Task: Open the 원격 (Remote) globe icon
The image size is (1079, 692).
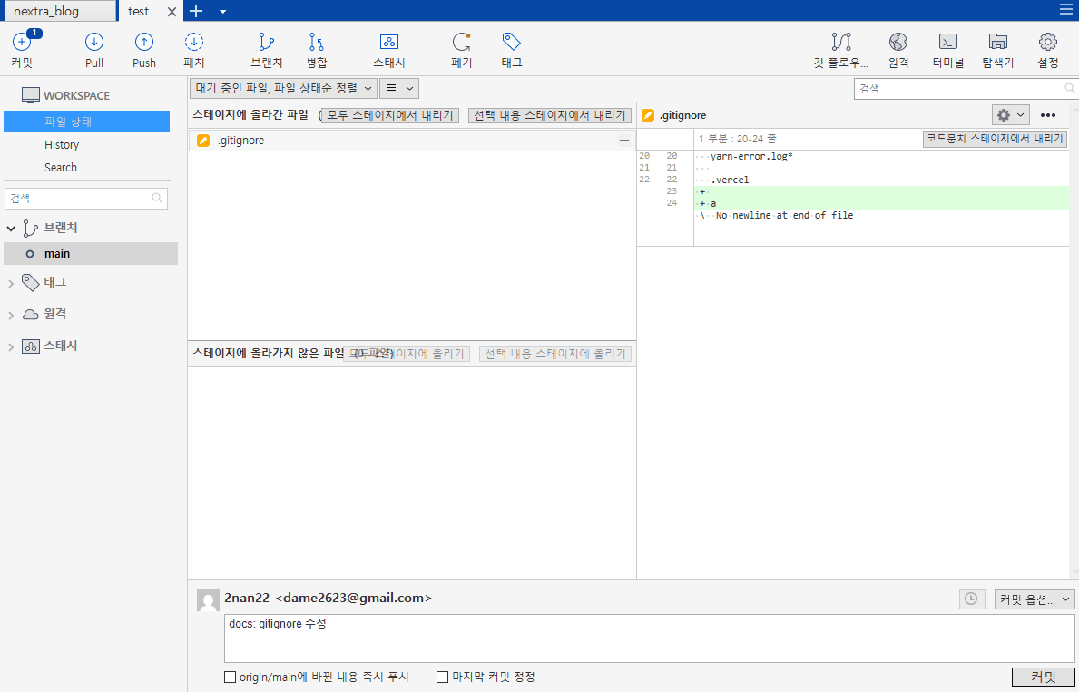Action: 898,50
